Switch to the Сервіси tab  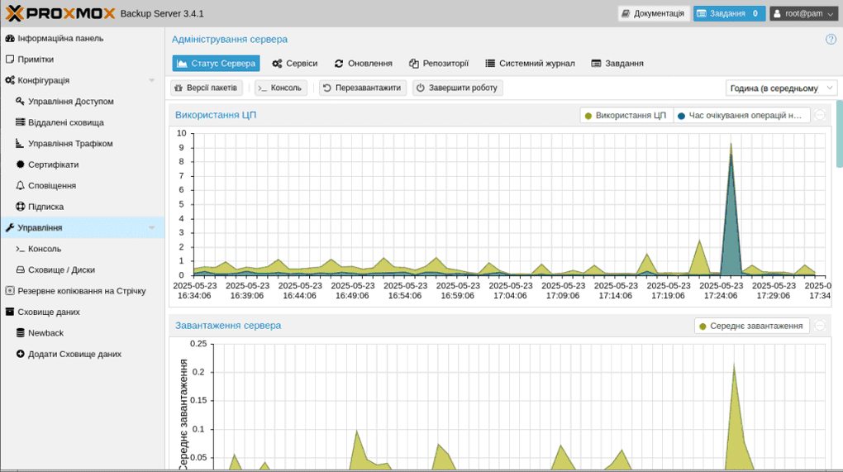pyautogui.click(x=295, y=64)
